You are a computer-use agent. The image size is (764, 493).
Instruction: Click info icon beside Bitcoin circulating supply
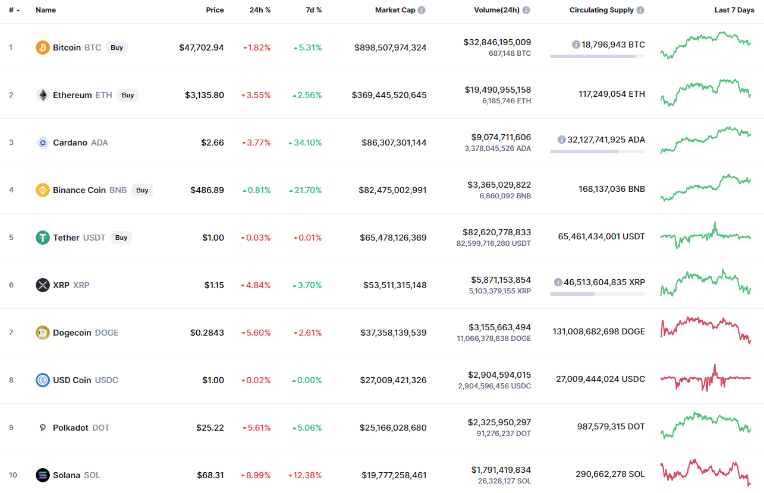coord(576,45)
